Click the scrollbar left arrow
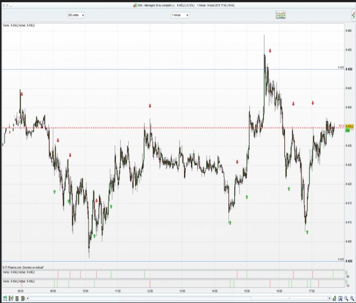Screen dimensions: 356x303 28,298
